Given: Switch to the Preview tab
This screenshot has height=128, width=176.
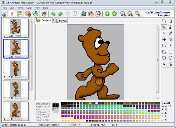Looking at the screenshot, I should point(60,21).
